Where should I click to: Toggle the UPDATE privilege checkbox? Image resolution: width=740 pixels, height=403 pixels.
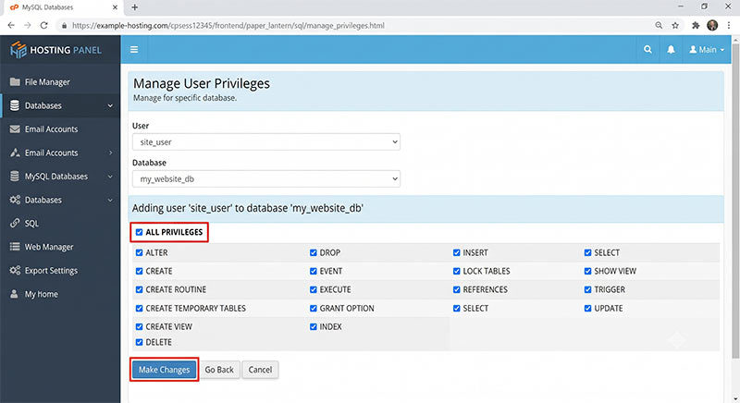point(587,309)
